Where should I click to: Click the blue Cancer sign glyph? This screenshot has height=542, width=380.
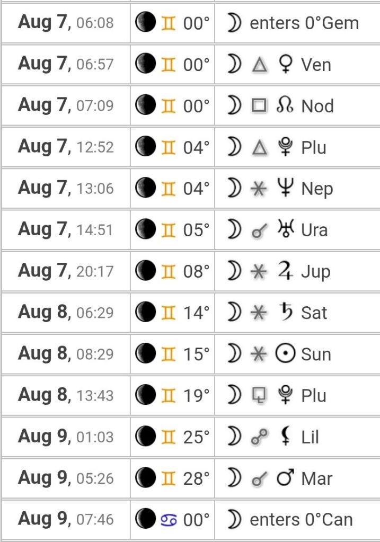pos(169,519)
